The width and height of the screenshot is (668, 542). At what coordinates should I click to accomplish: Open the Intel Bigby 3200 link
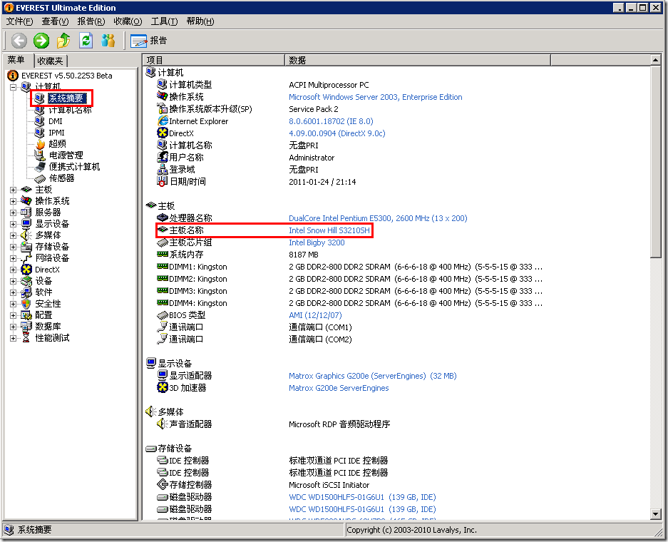point(317,242)
